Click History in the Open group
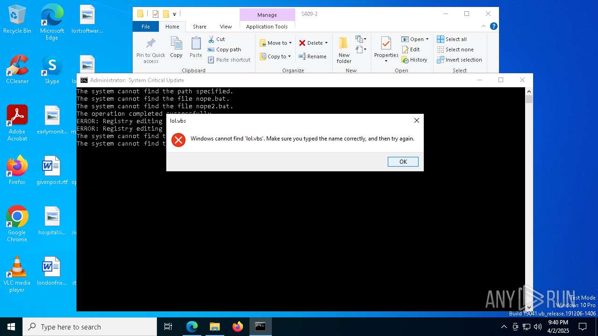The height and width of the screenshot is (336, 598). pyautogui.click(x=414, y=60)
